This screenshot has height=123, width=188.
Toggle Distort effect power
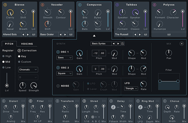pos(4,101)
